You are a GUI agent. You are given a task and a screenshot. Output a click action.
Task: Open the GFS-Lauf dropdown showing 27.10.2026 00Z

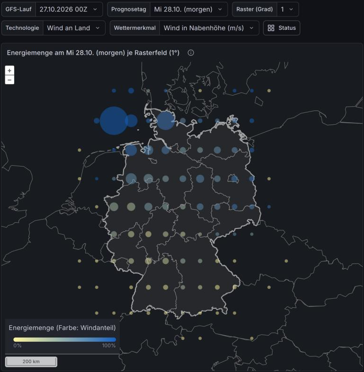click(x=69, y=9)
